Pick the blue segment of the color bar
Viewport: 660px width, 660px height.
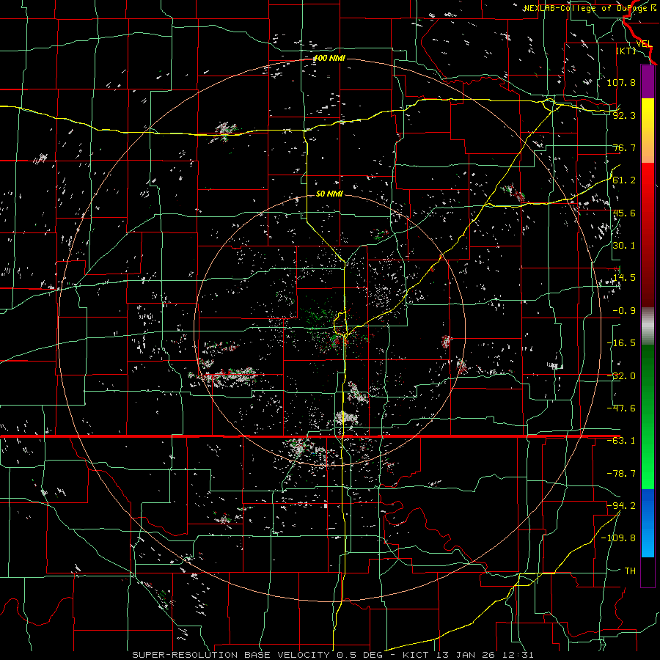pos(648,523)
